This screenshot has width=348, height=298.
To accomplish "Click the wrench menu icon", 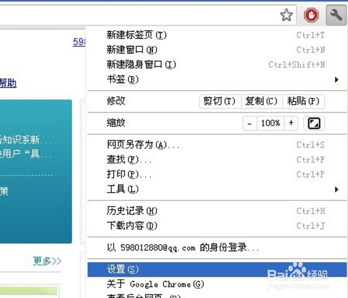I will pyautogui.click(x=336, y=15).
